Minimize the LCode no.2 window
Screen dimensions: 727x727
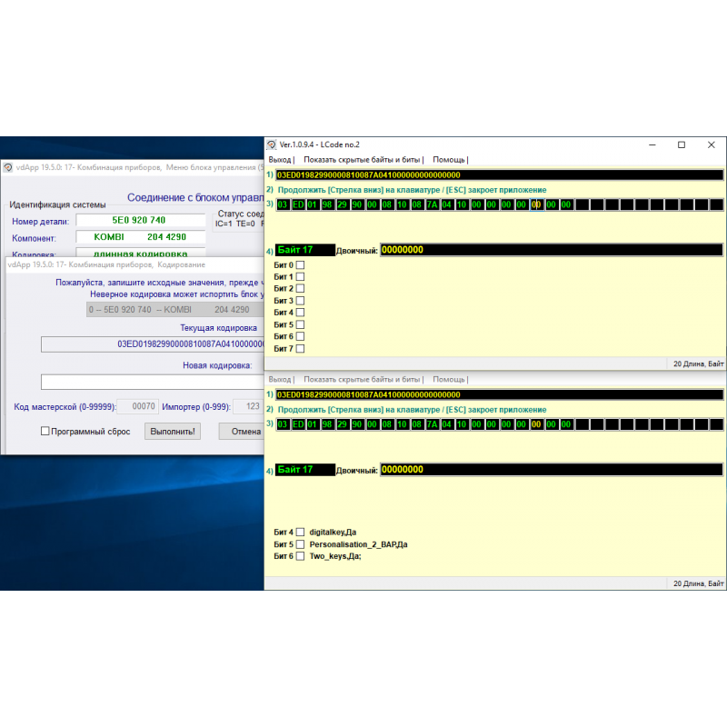(x=651, y=144)
